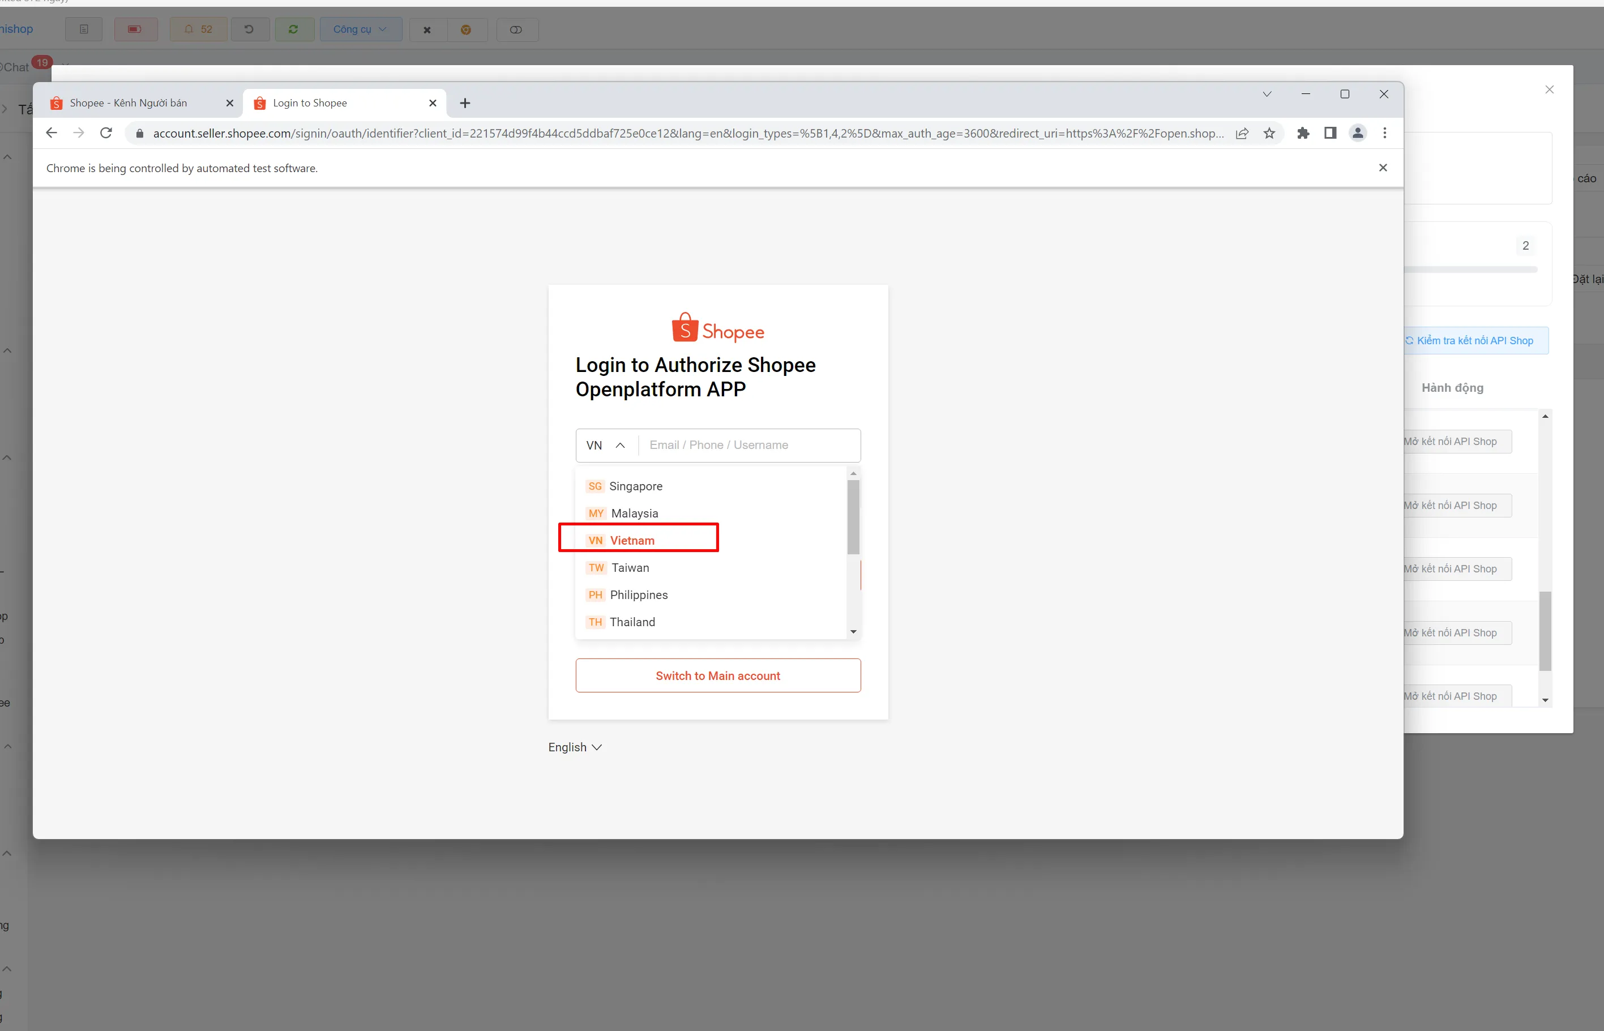Image resolution: width=1604 pixels, height=1031 pixels.
Task: Click the background table scroll up arrow
Action: [1545, 416]
